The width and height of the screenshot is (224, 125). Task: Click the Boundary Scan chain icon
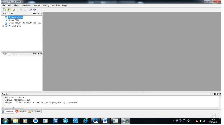(6, 17)
